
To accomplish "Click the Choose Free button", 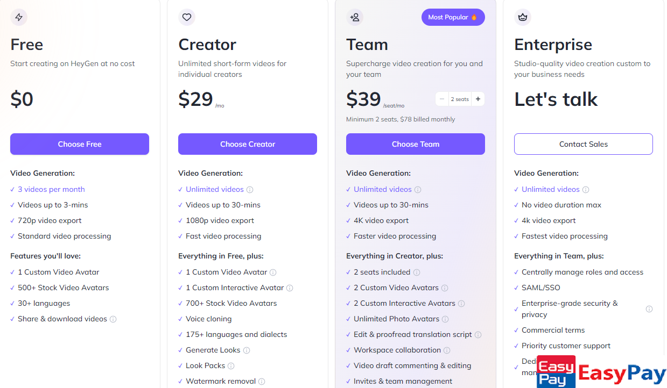I will 80,144.
